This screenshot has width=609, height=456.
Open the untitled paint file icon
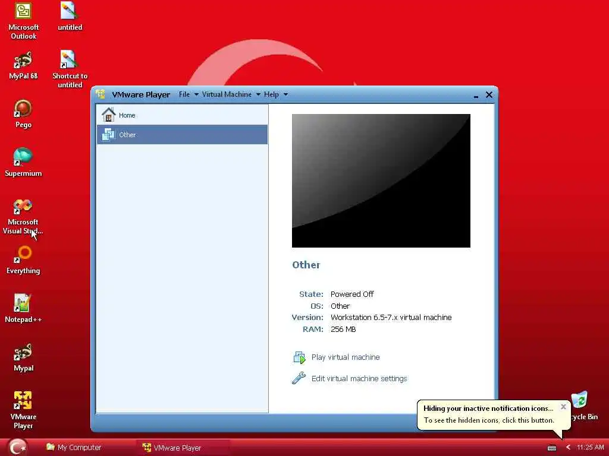point(70,17)
